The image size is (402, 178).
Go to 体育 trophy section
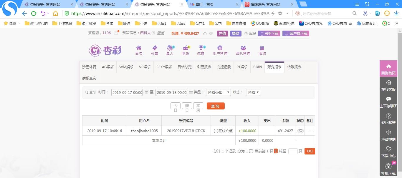point(201,50)
